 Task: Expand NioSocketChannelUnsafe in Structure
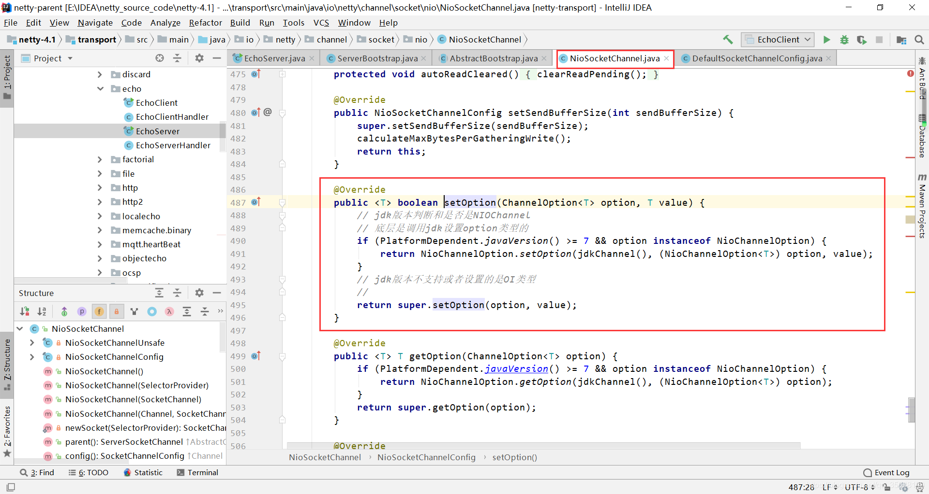tap(32, 342)
